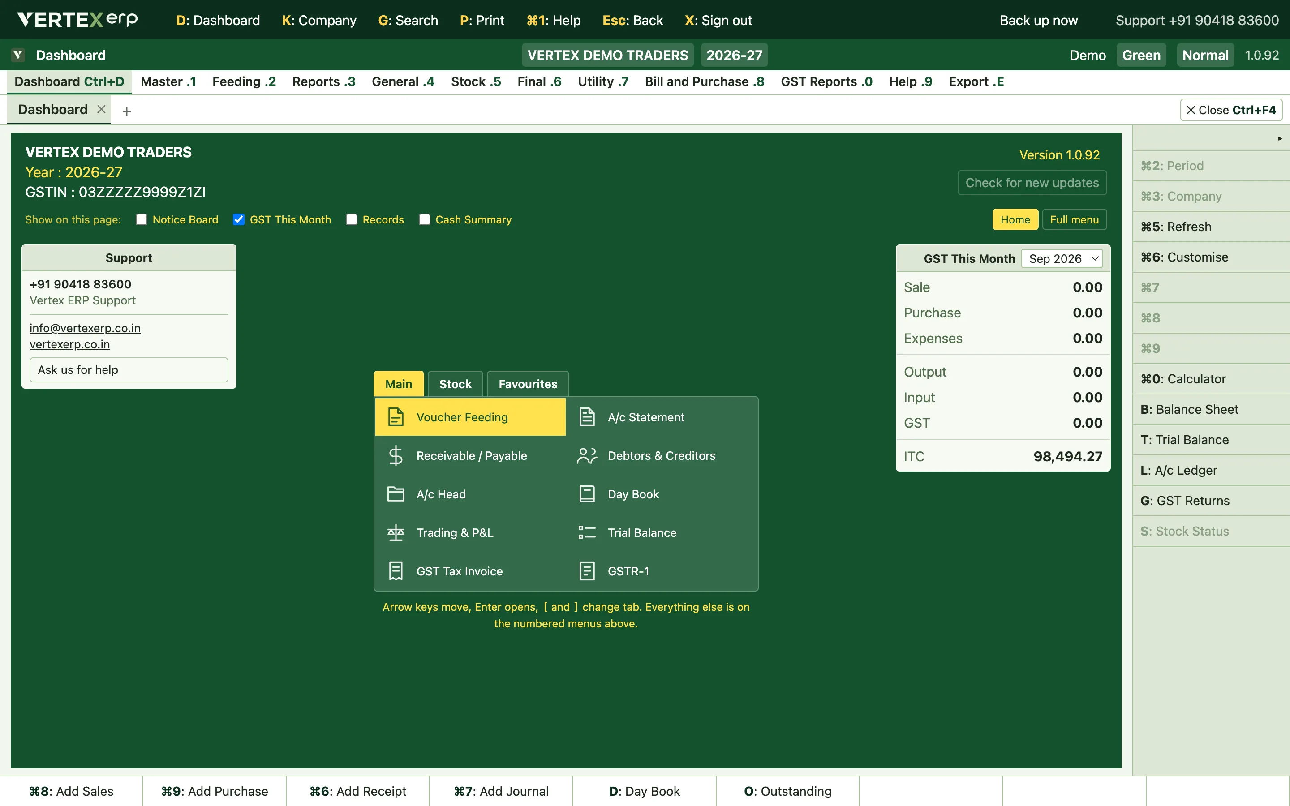Click Check for new updates button

[1032, 183]
